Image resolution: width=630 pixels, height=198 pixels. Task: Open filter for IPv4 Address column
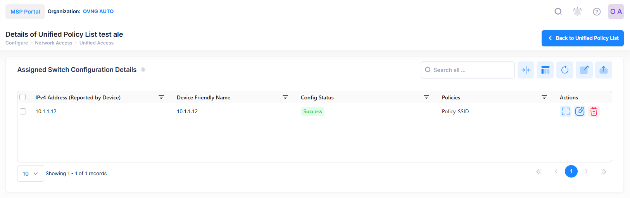click(161, 97)
